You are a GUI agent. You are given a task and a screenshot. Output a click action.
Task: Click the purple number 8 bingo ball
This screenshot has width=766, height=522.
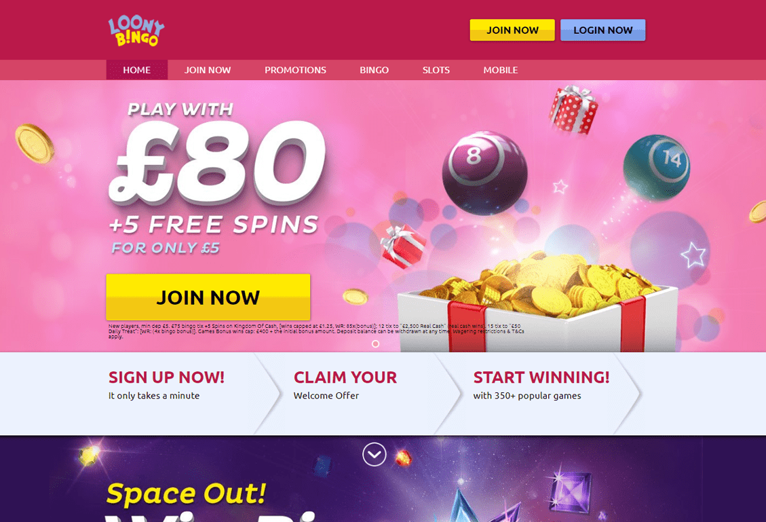[x=484, y=173]
